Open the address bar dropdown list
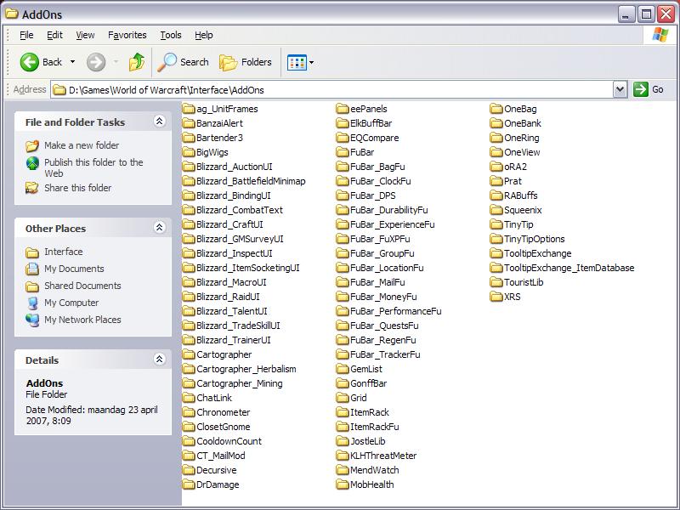Image resolution: width=680 pixels, height=510 pixels. tap(620, 89)
